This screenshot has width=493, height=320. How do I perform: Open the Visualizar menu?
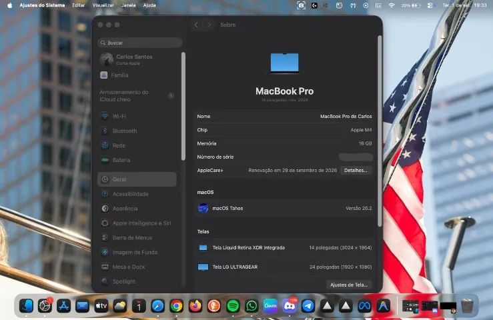103,5
